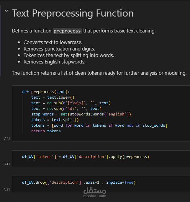This screenshot has height=202, width=190.
Task: Click the re.sub punctuation removal line
Action: click(x=71, y=103)
